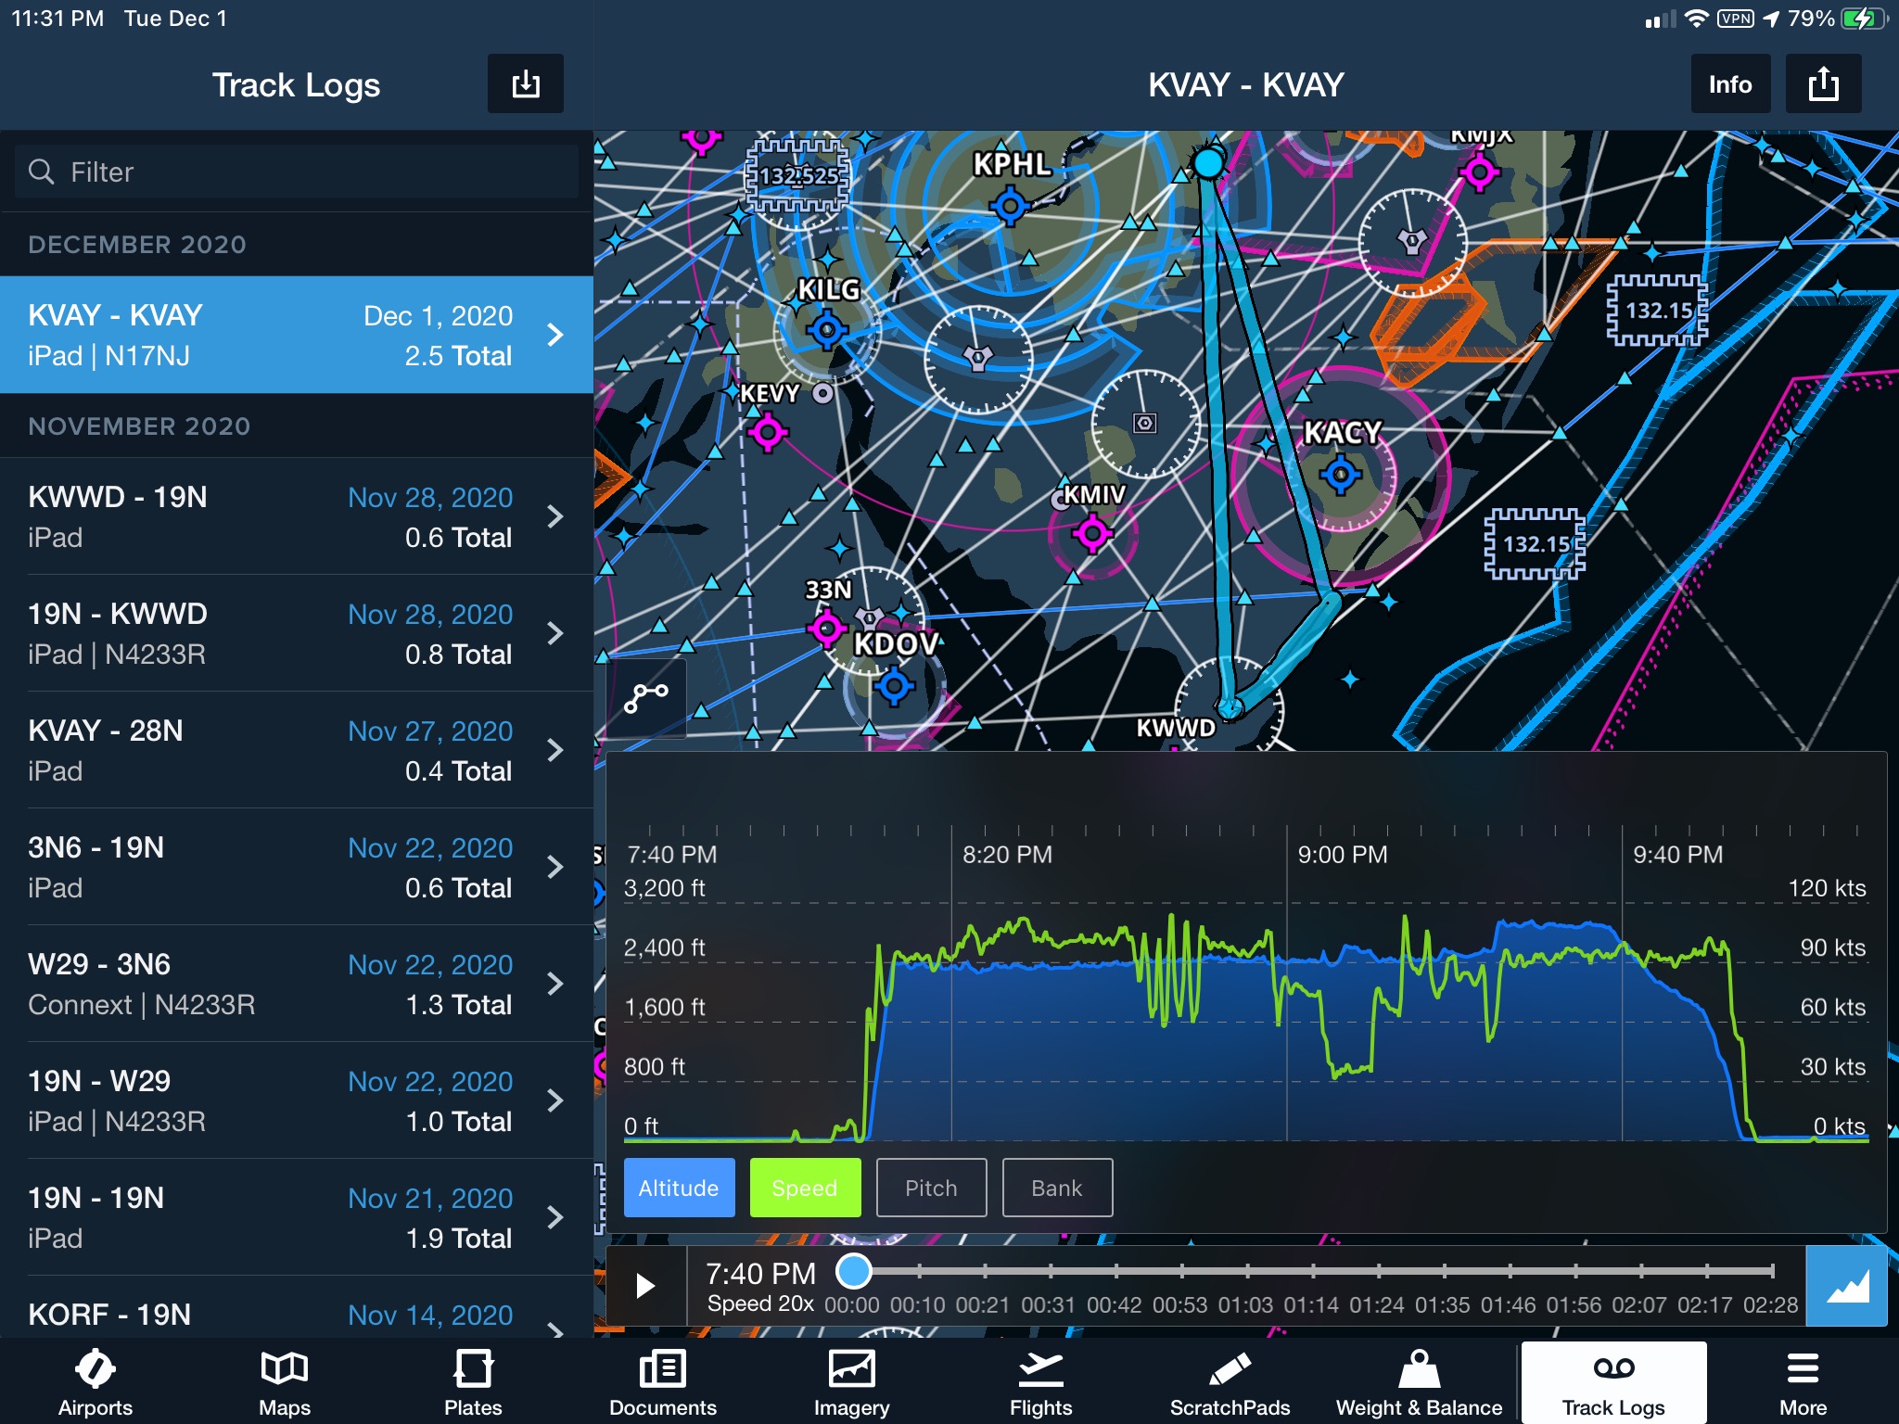This screenshot has height=1424, width=1899.
Task: Click the Info button
Action: [x=1729, y=84]
